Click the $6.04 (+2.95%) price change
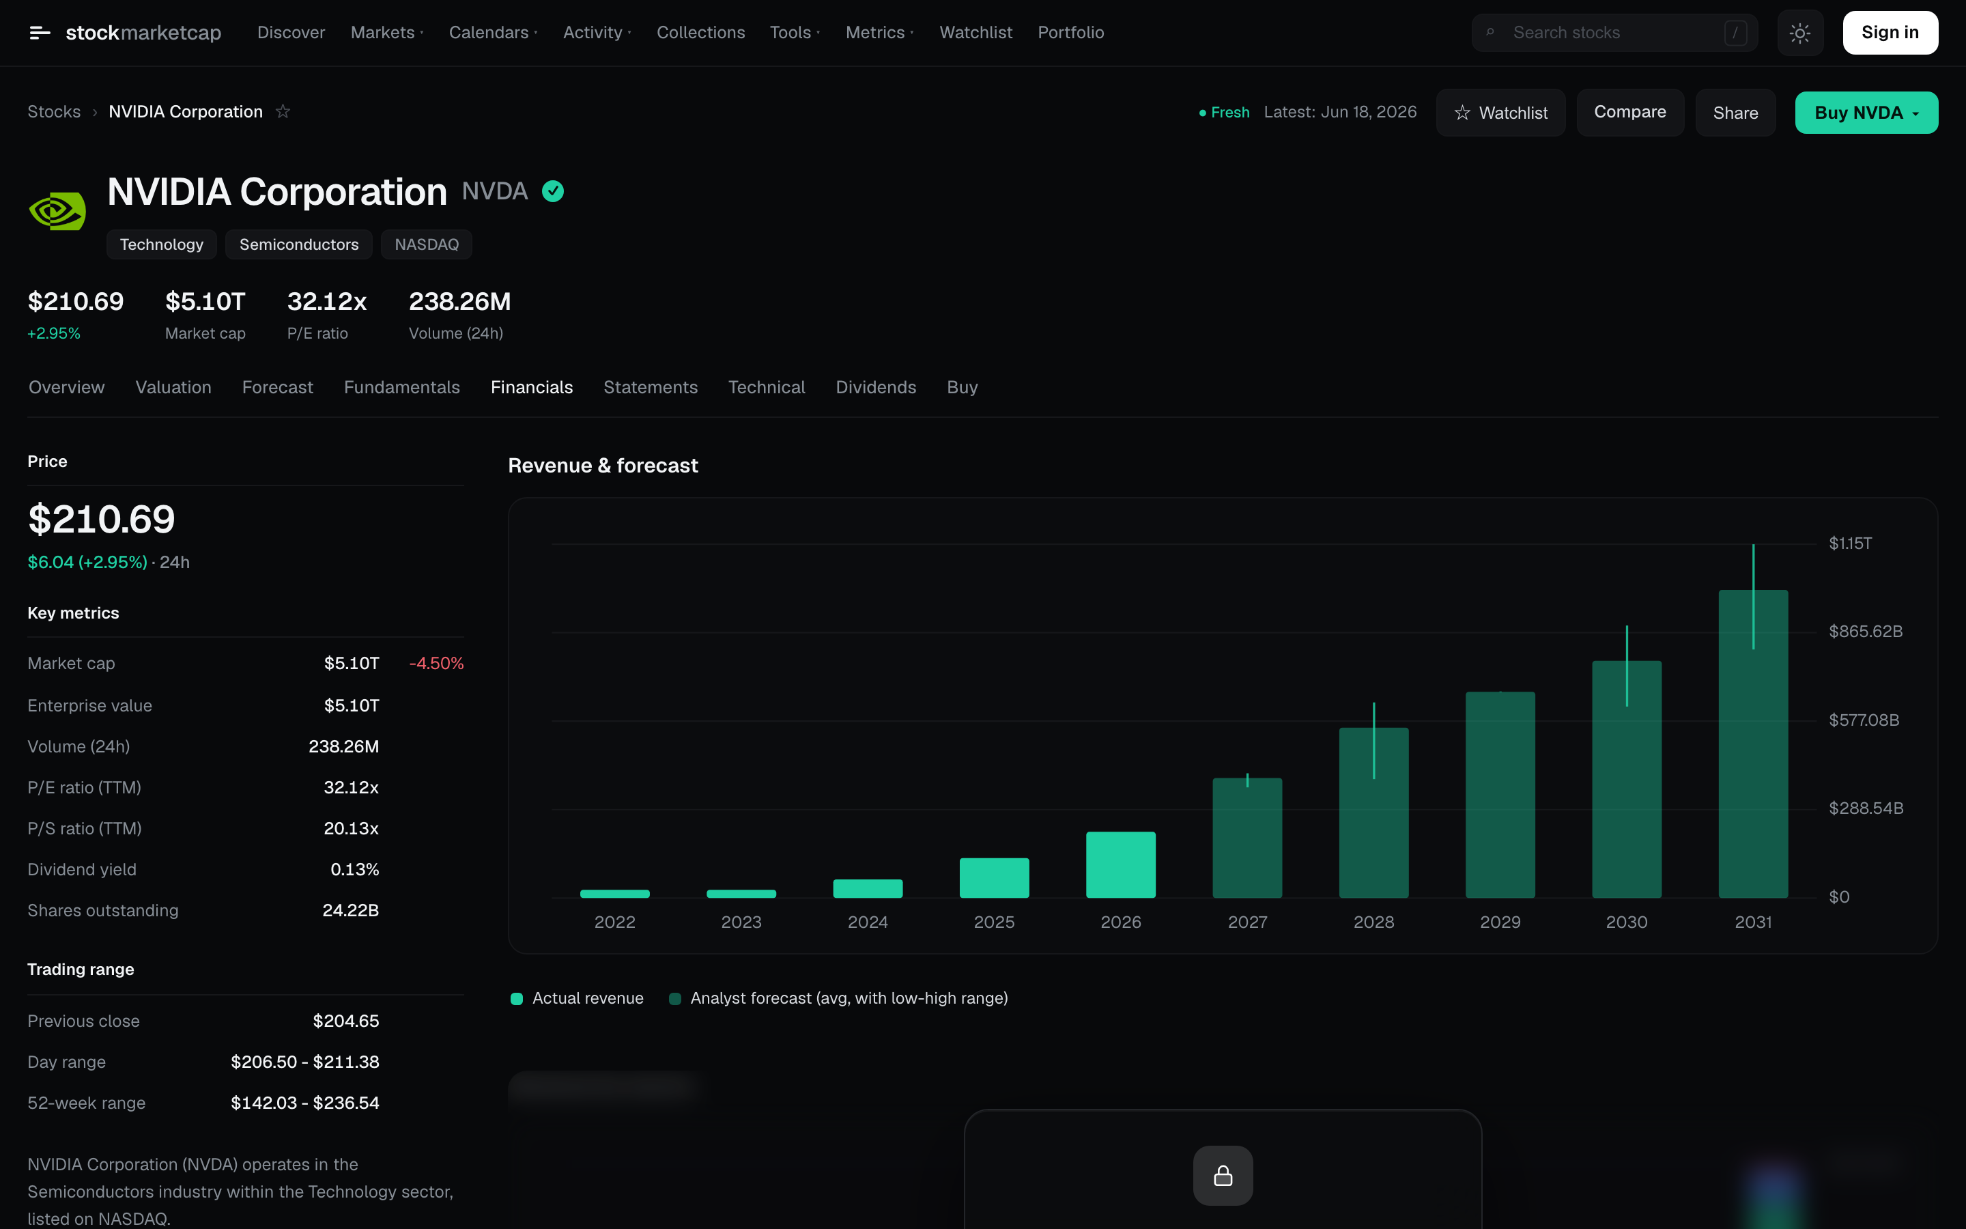1966x1229 pixels. pyautogui.click(x=87, y=563)
